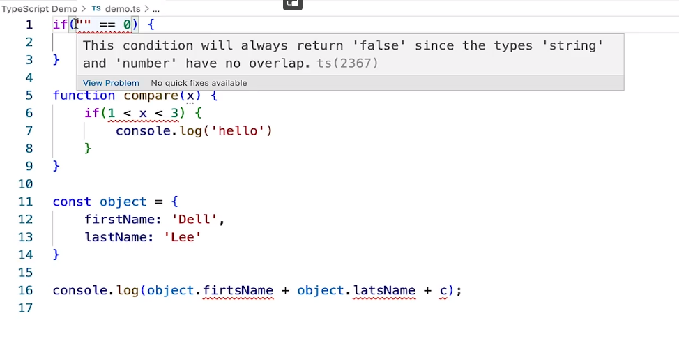Click the underlined variable 'c' on line 16

pos(443,291)
